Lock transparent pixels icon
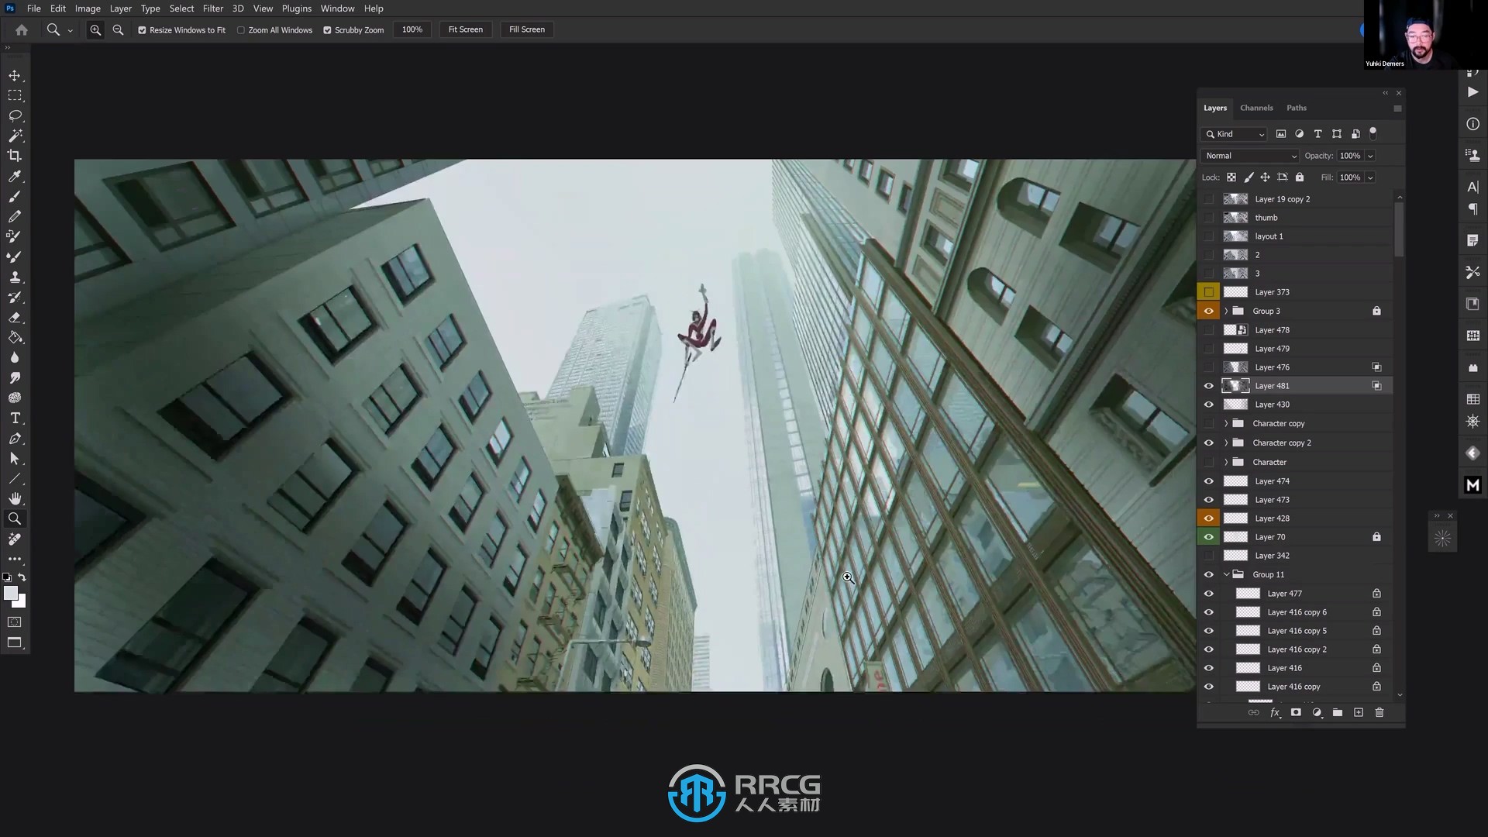Screen dimensions: 1488x837 tap(1231, 177)
